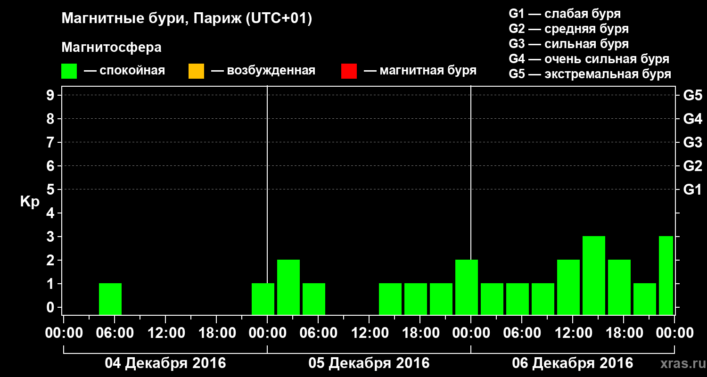Click the red 'магнитная буря' legend swatch
Image resolution: width=707 pixels, height=377 pixels.
pyautogui.click(x=349, y=71)
